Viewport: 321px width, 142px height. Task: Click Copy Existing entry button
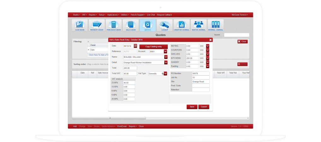click(x=154, y=46)
